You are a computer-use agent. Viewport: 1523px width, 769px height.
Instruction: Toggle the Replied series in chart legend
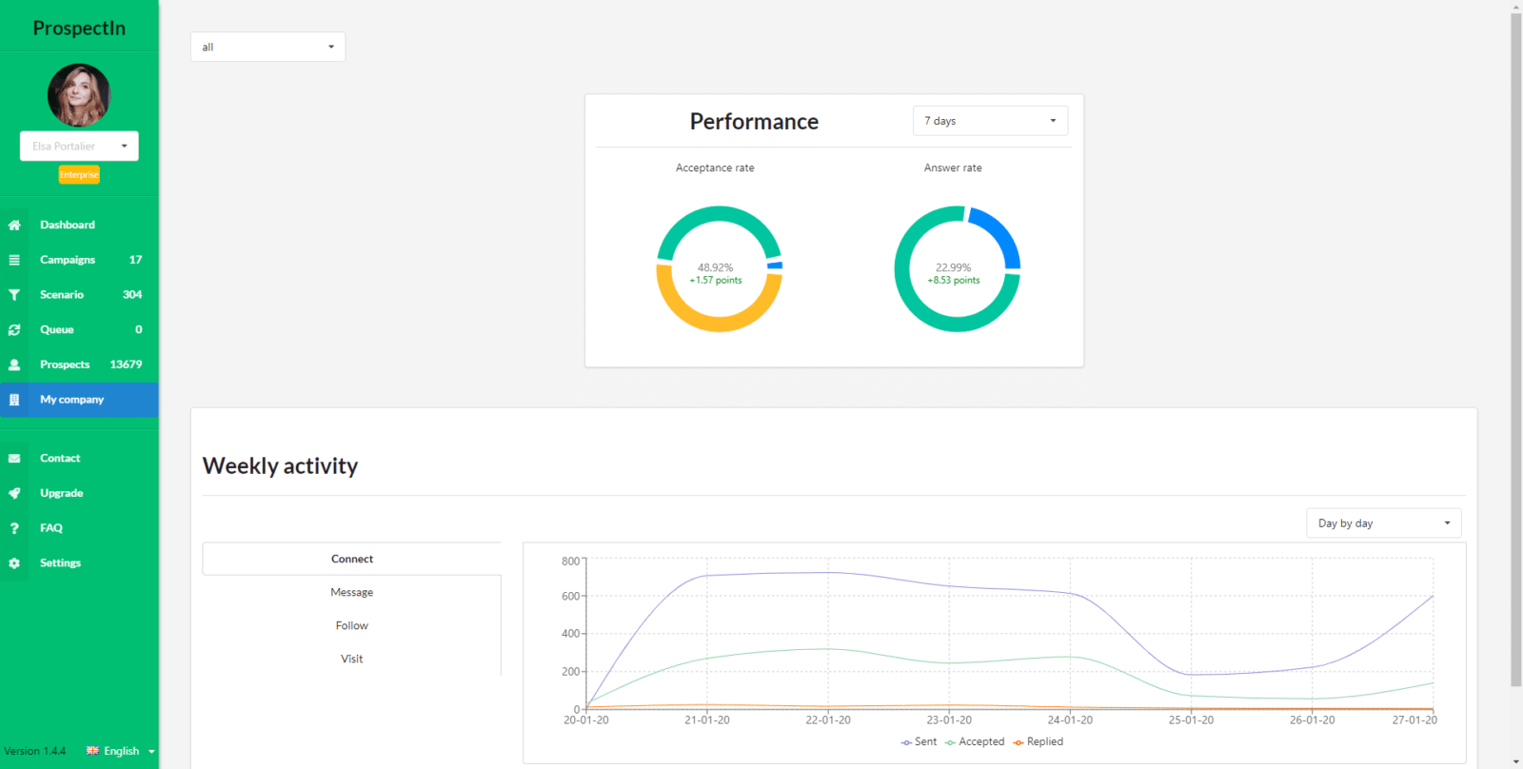[x=1038, y=742]
